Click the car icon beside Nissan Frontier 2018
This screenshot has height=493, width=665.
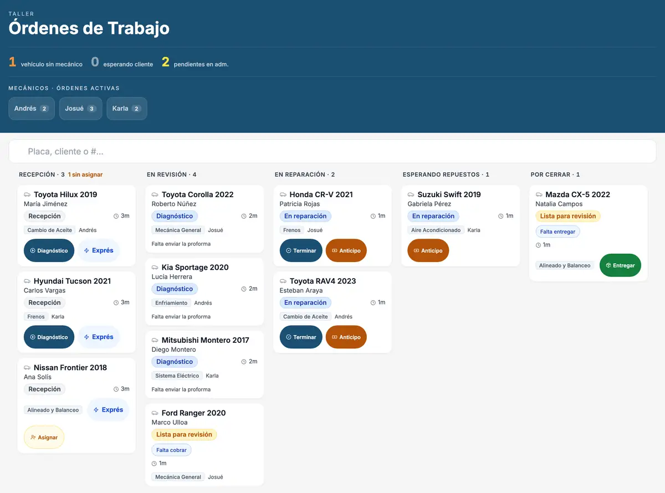tap(27, 367)
